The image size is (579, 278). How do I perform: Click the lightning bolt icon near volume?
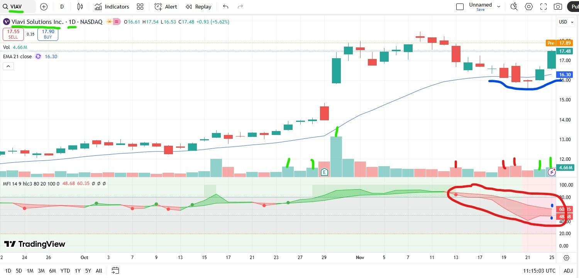[x=552, y=173]
